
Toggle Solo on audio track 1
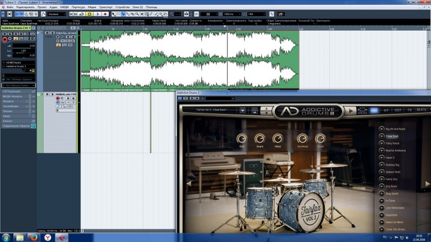pos(52,33)
